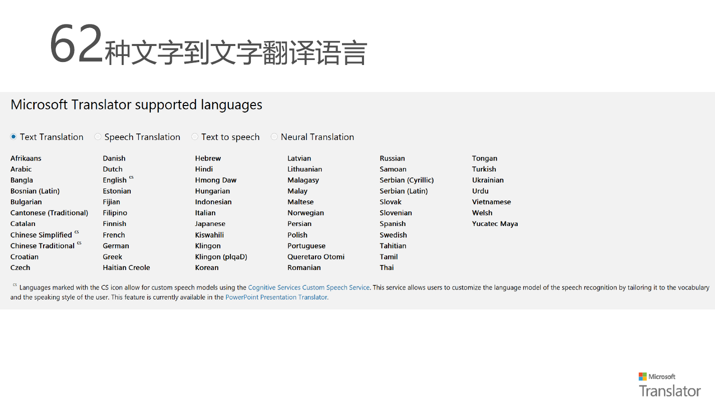Select Greek language entry
Viewport: 715px width, 402px height.
pos(113,257)
